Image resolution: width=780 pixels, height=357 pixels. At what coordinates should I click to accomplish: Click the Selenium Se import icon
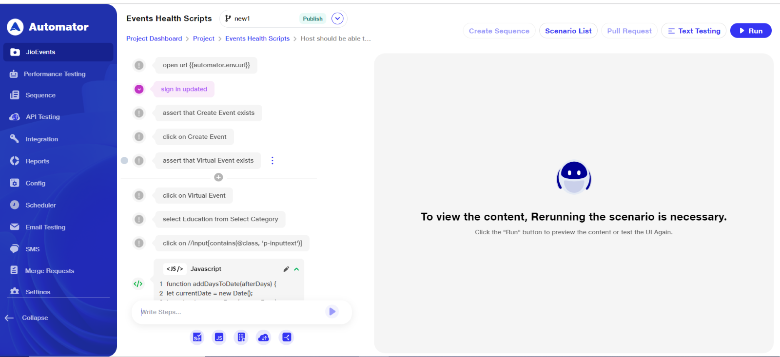[x=197, y=337]
